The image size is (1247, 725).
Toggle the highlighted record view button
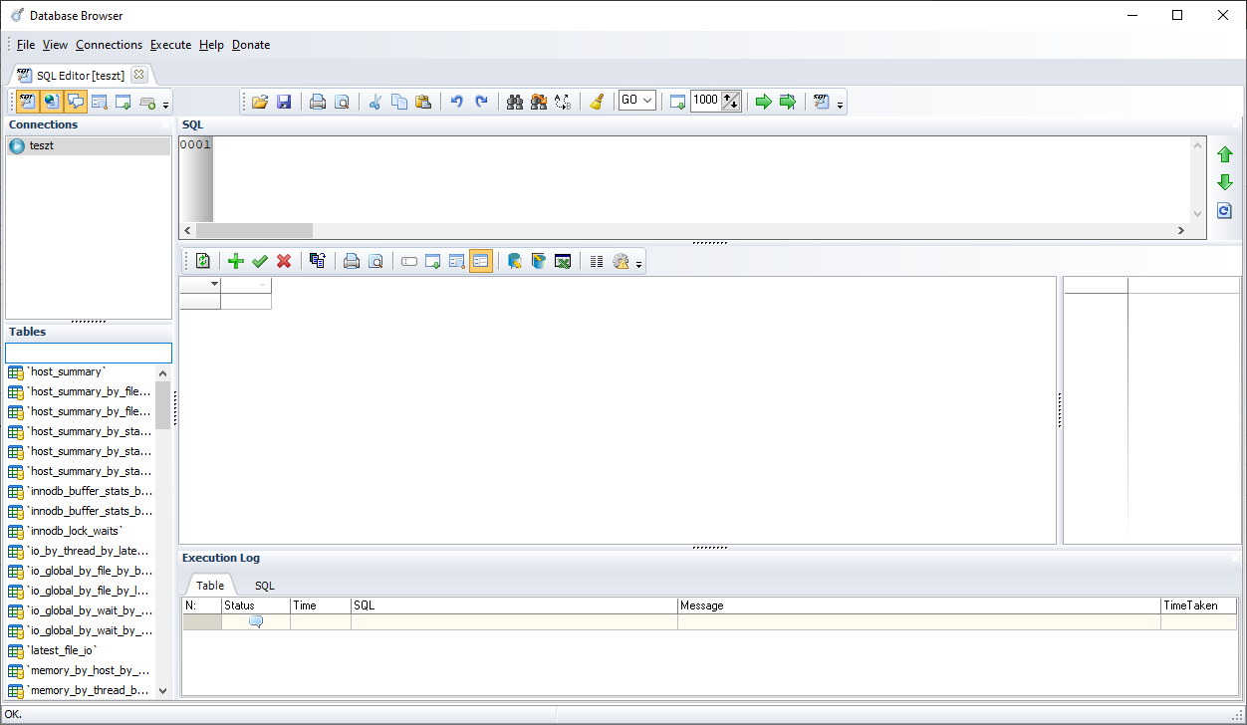coord(481,261)
